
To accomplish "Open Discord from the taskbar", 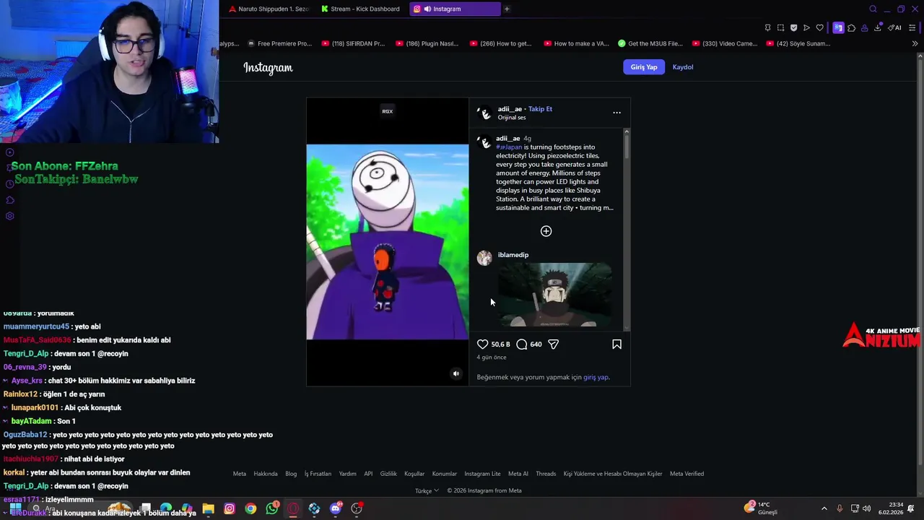I will [336, 508].
